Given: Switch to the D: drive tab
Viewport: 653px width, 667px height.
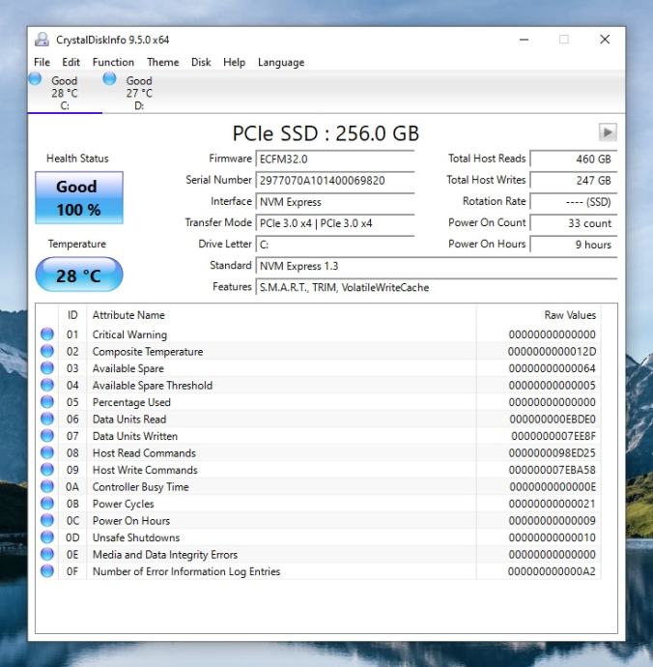Looking at the screenshot, I should (138, 94).
